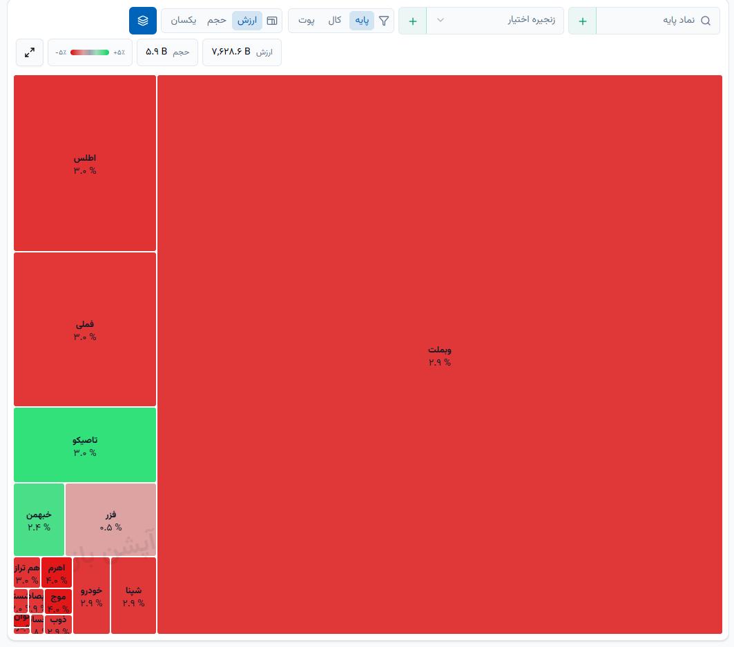The width and height of the screenshot is (734, 647).
Task: Select the pale فزر tile
Action: pos(110,519)
